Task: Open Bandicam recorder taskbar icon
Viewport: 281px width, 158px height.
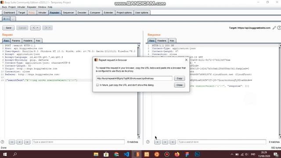Action: (x=167, y=154)
